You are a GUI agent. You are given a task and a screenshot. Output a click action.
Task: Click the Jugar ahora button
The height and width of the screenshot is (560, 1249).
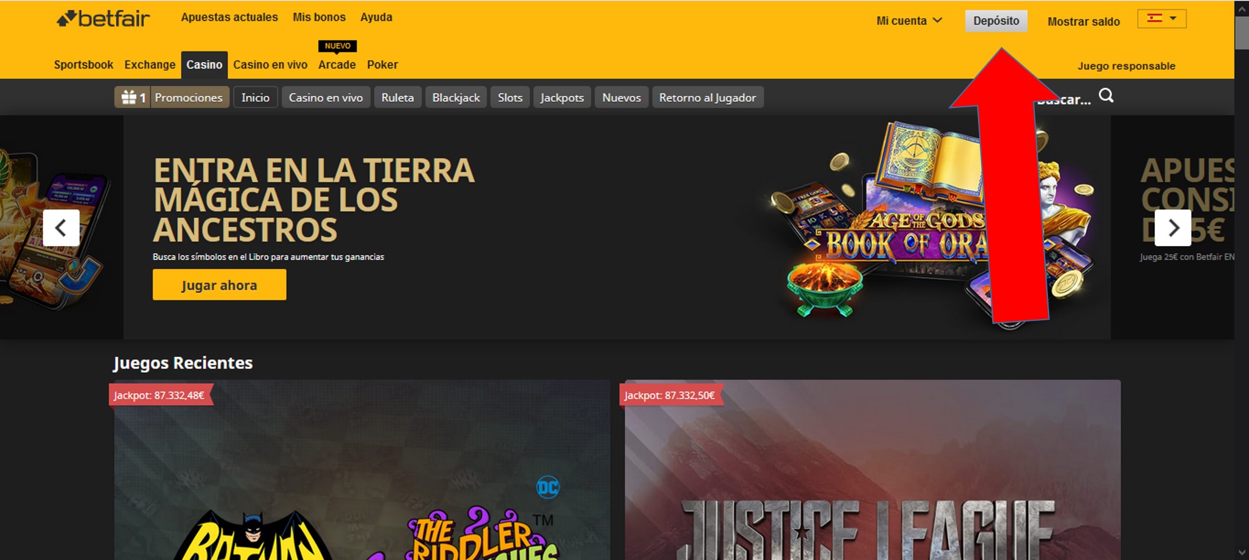(x=219, y=285)
